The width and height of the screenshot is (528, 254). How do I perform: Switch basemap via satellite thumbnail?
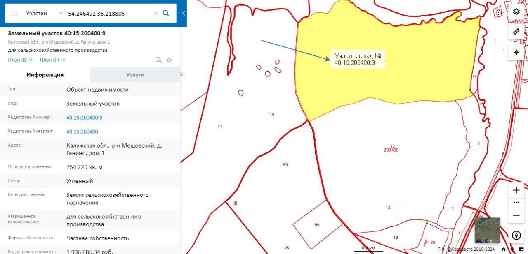click(x=487, y=230)
